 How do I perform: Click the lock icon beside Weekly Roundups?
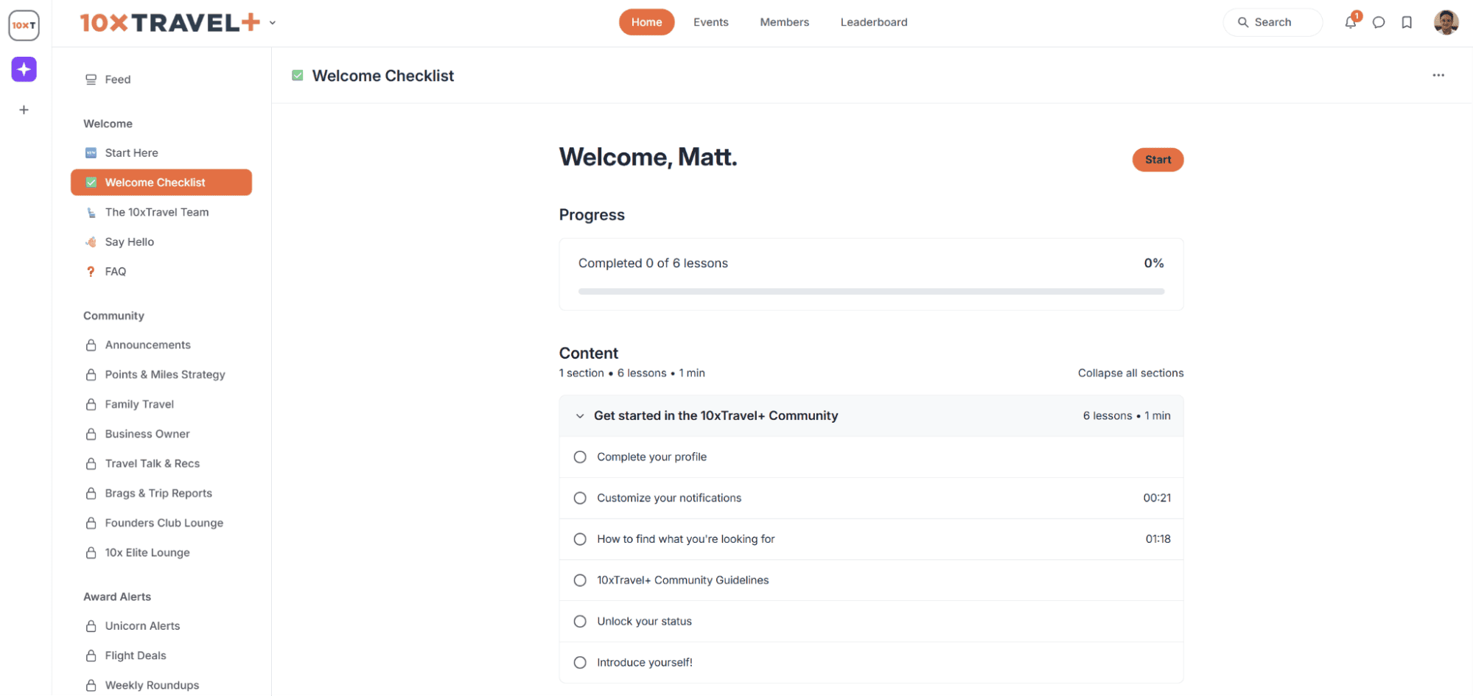tap(91, 685)
